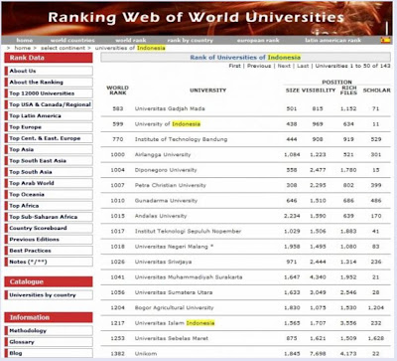Open Institute of Technology Bandung entry
The width and height of the screenshot is (397, 361).
pyautogui.click(x=181, y=139)
